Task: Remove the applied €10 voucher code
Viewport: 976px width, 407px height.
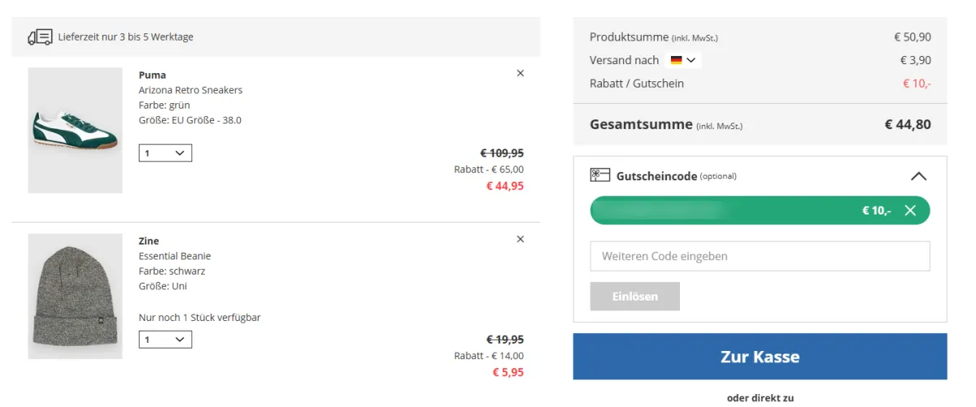Action: click(910, 211)
